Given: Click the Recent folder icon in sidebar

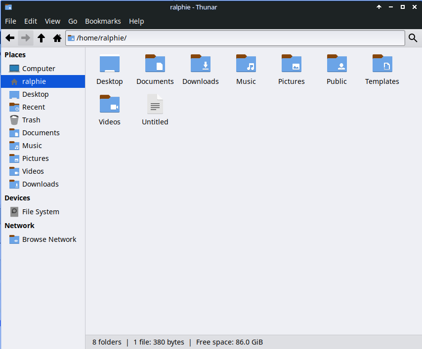Looking at the screenshot, I should (14, 107).
